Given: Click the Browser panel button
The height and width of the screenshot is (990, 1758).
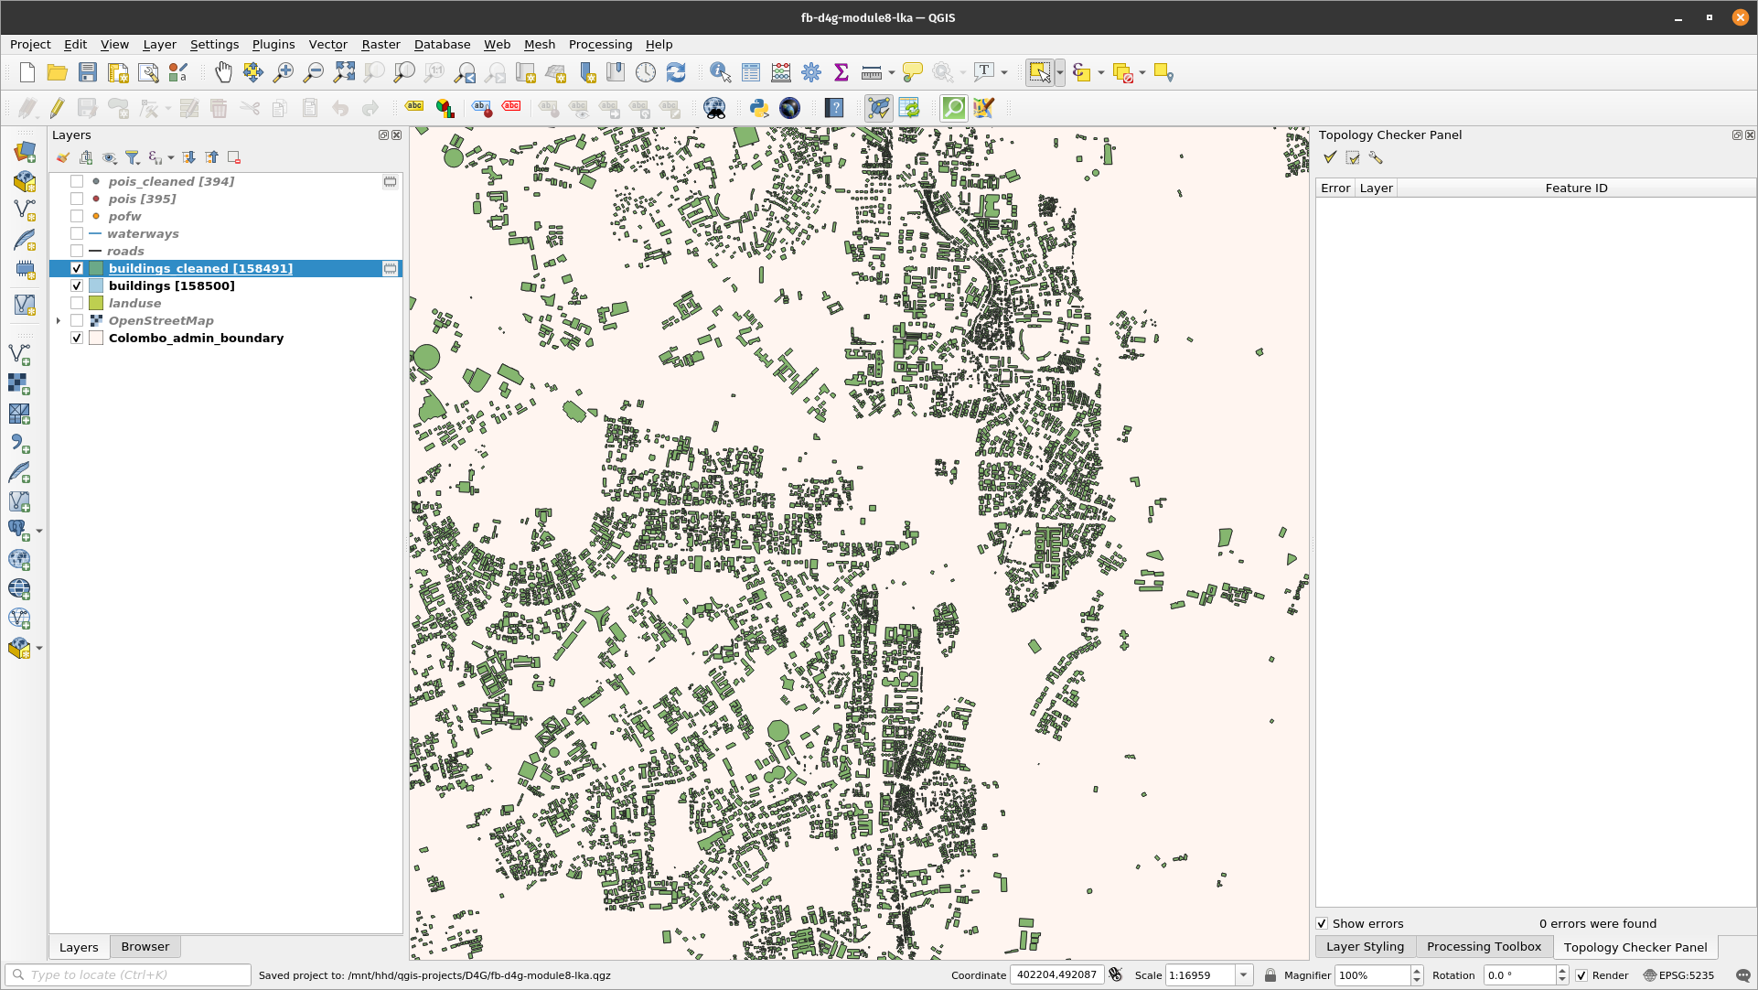Looking at the screenshot, I should (144, 946).
